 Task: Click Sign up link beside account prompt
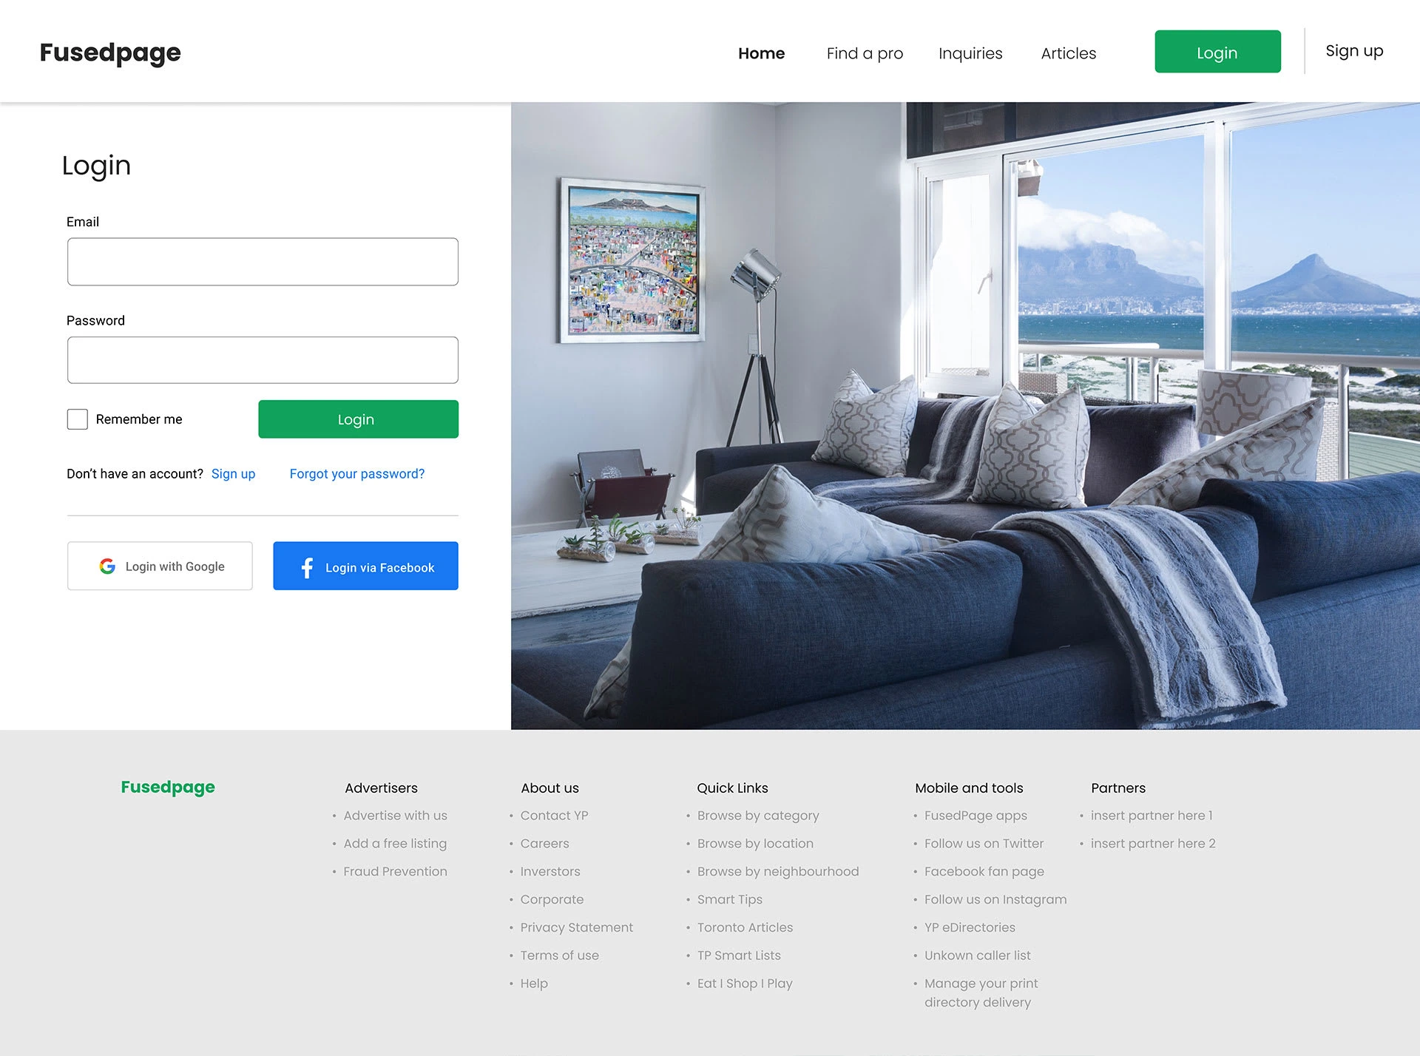coord(233,473)
